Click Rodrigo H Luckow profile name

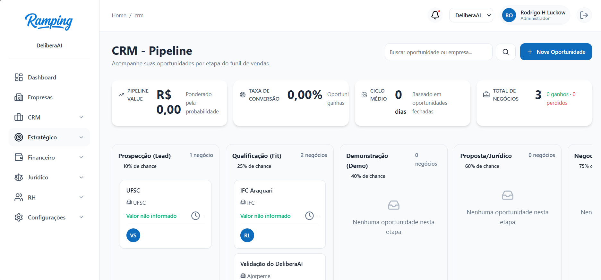[x=543, y=12]
